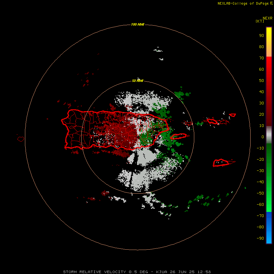This screenshot has height=274, width=274.
Task: Click the positive 90 scale value
Action: [x=262, y=36]
